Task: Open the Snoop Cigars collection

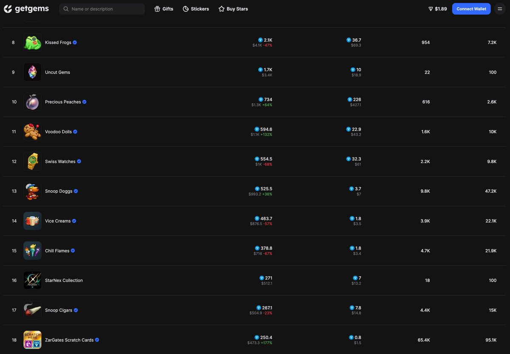Action: point(59,310)
